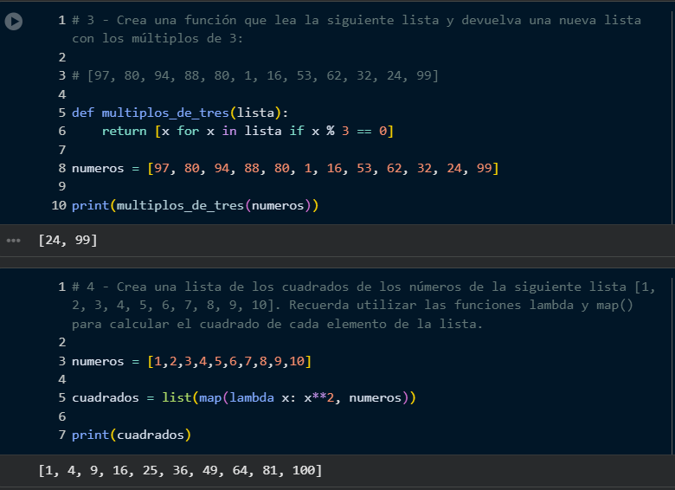Click the output '[1, 4, 9, 16, 25, 36...'
This screenshot has height=490, width=675.
point(180,470)
